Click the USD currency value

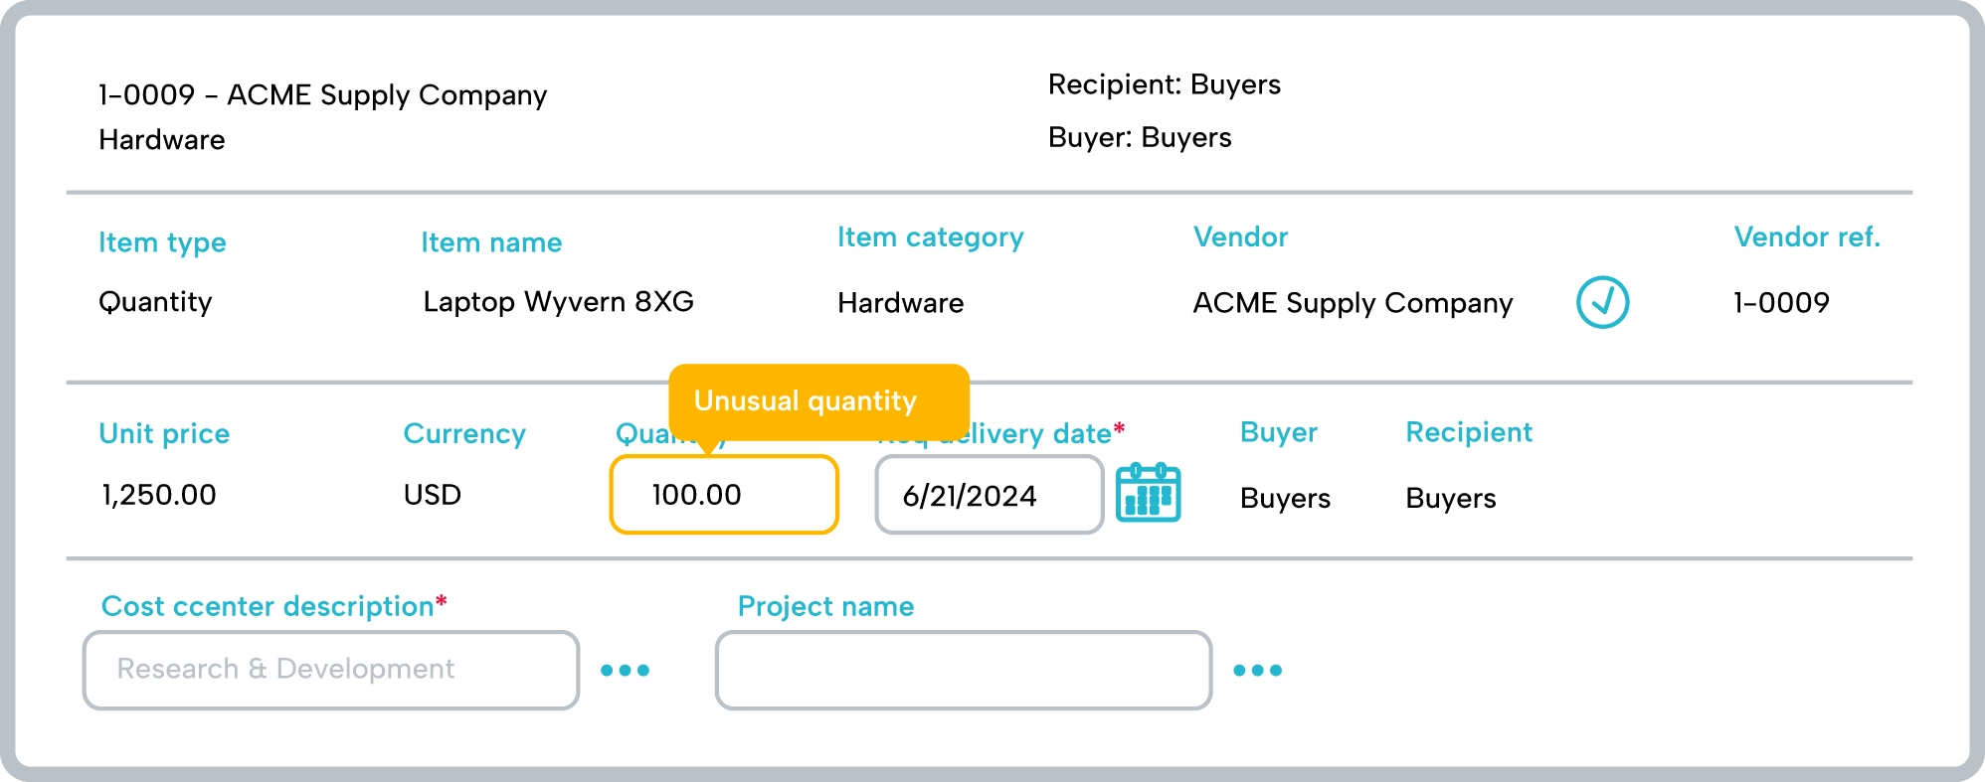tap(433, 495)
